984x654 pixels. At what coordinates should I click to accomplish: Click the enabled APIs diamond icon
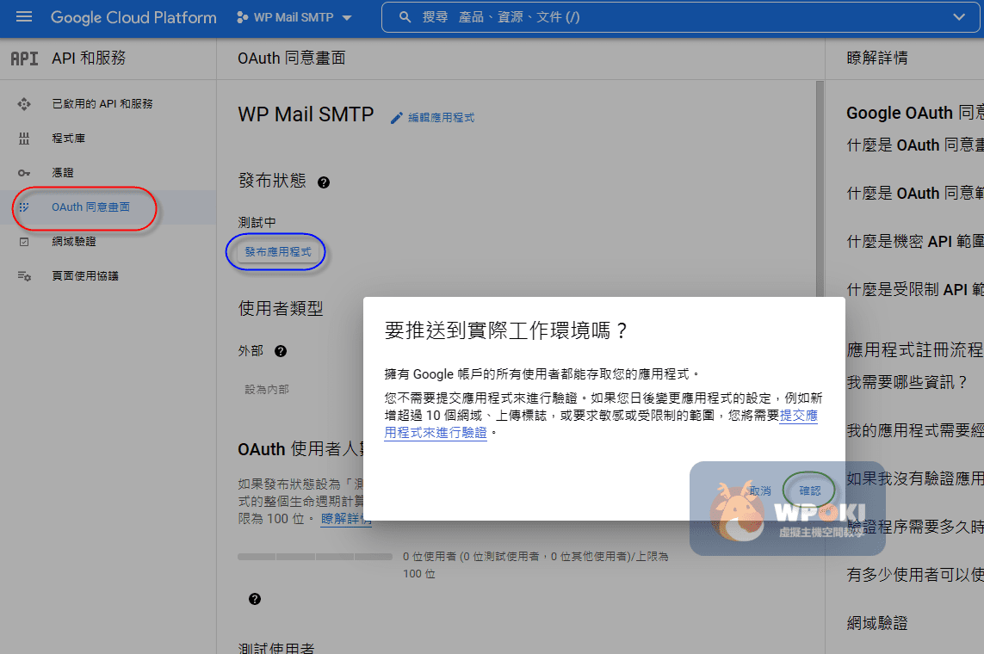pos(24,104)
